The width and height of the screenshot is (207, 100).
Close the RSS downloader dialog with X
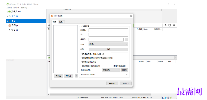tap(131, 16)
